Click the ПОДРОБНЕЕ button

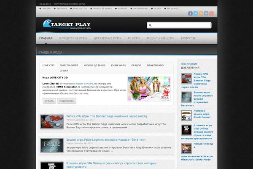67,101
